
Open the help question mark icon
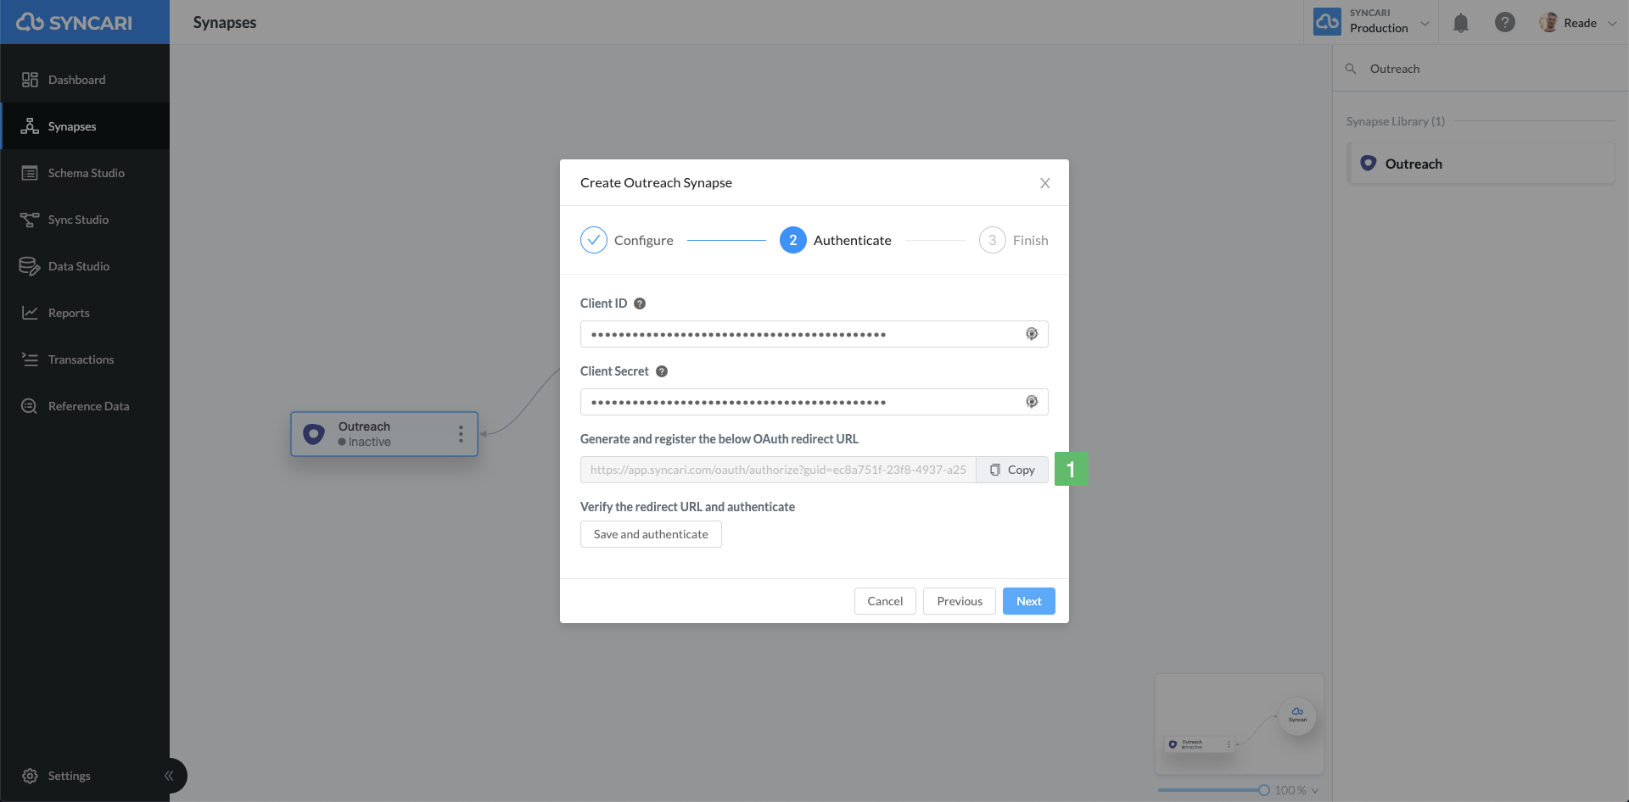coord(1504,22)
